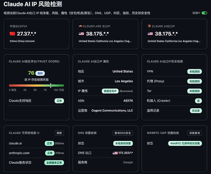The height and width of the screenshot is (174, 211).
Task: Click the Cogent Communications, LLC text
Action: pyautogui.click(x=112, y=111)
